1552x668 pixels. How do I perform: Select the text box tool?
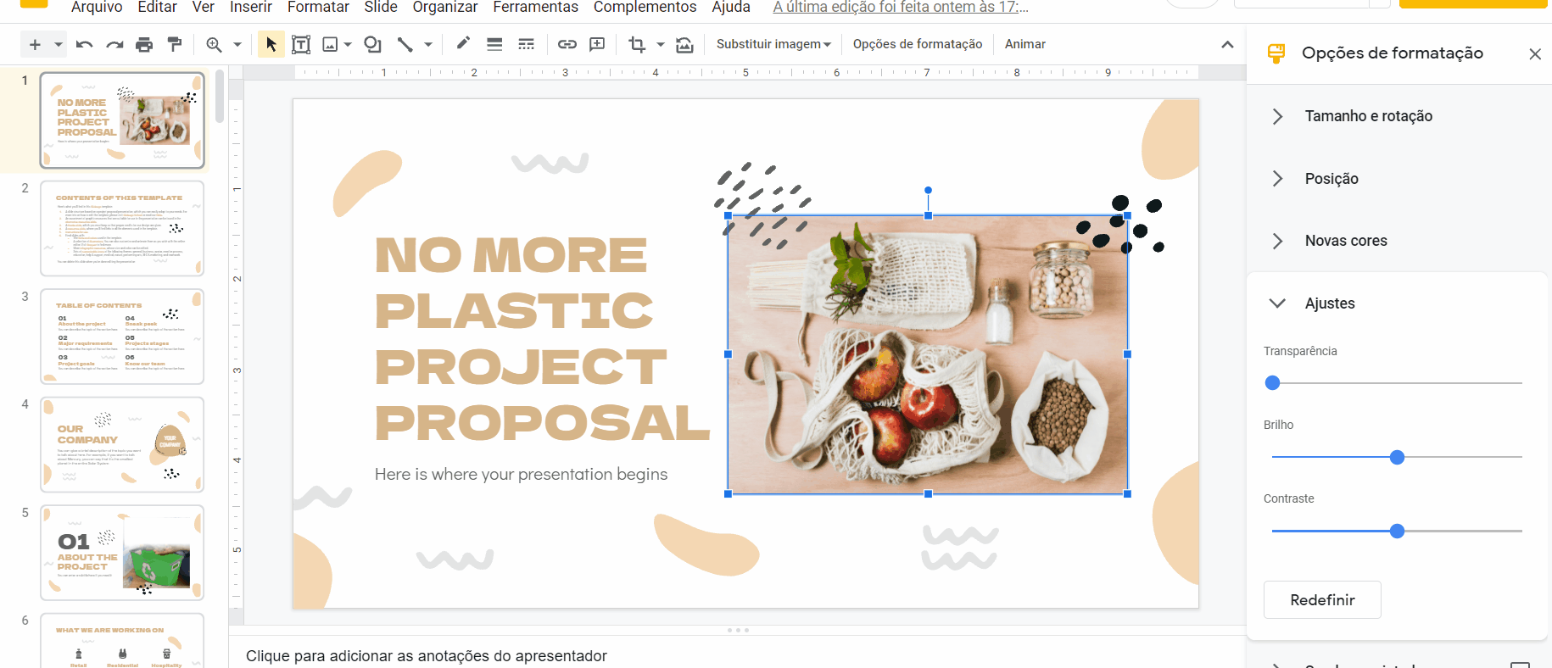tap(301, 44)
